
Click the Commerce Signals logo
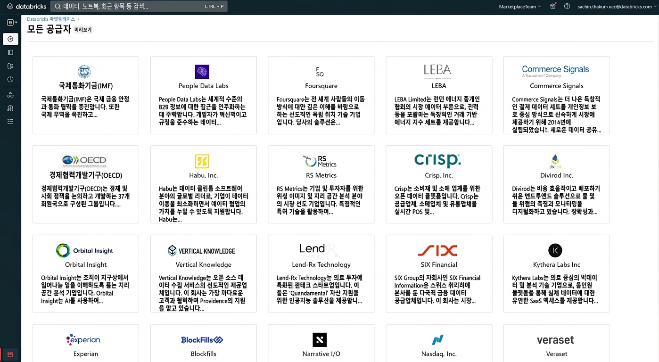tap(555, 71)
